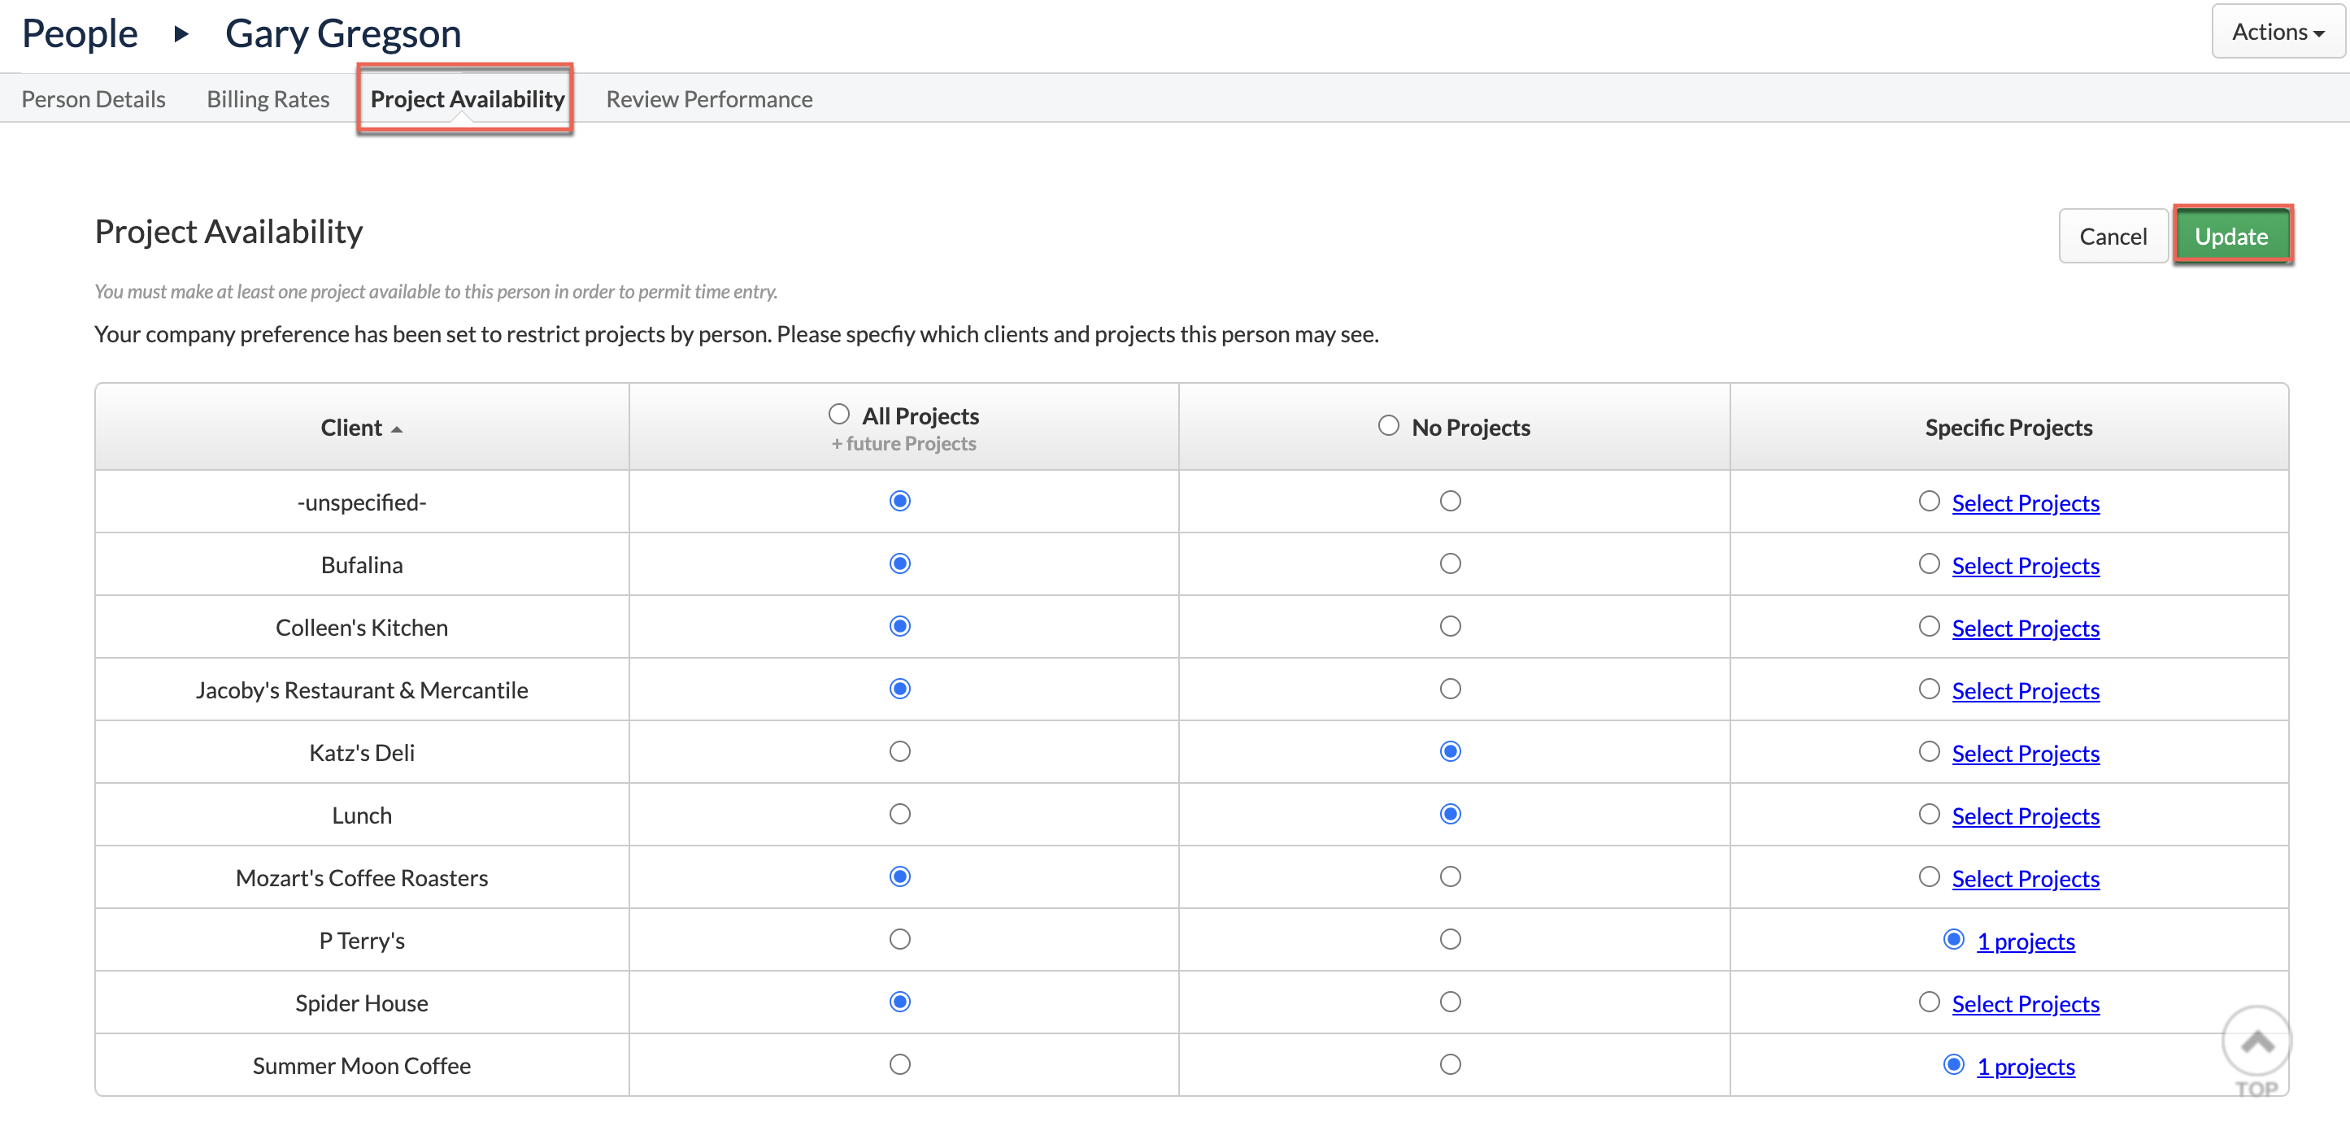
Task: Click the green Update button
Action: tap(2231, 237)
